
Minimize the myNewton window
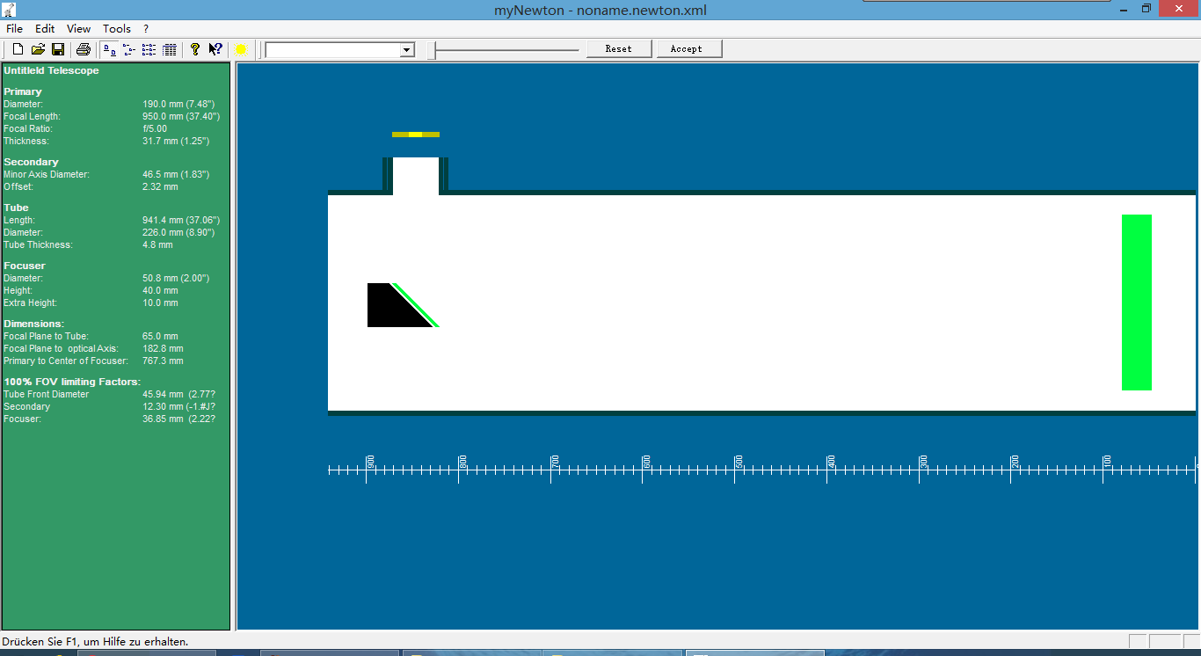pyautogui.click(x=1123, y=9)
